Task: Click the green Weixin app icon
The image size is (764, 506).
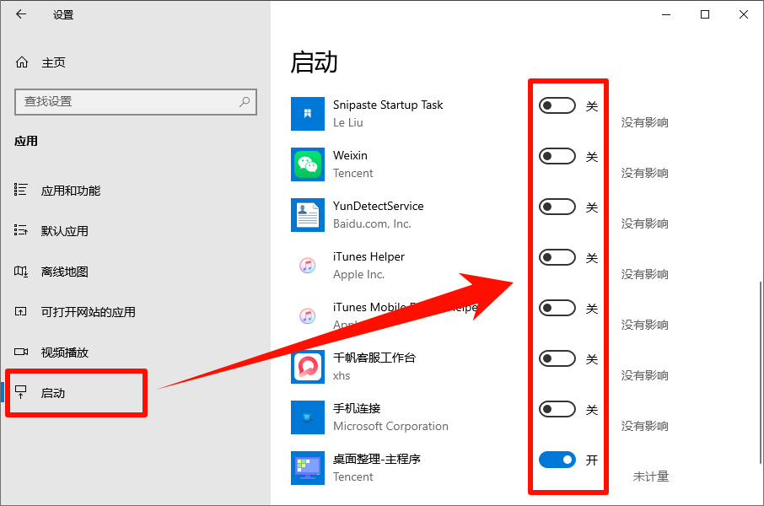Action: pos(308,164)
